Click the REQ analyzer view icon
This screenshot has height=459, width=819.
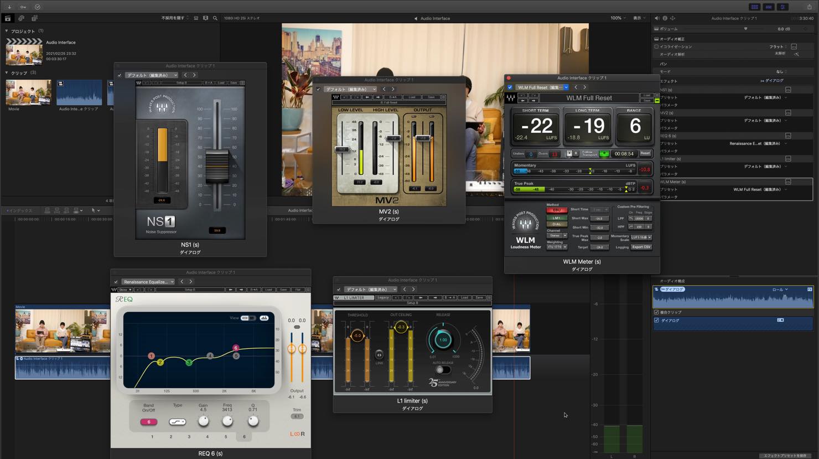tap(265, 318)
